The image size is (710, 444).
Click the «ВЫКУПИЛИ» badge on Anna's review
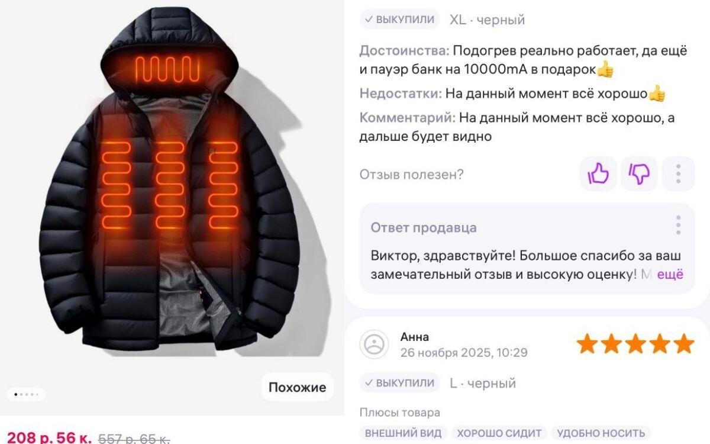[x=399, y=383]
